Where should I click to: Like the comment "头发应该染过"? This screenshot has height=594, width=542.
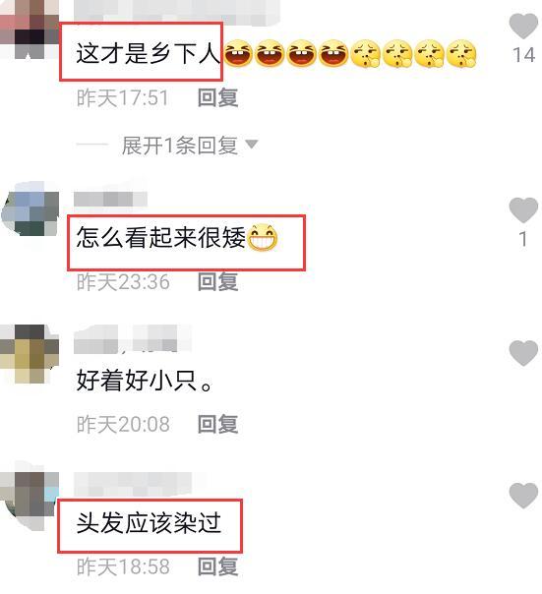523,495
